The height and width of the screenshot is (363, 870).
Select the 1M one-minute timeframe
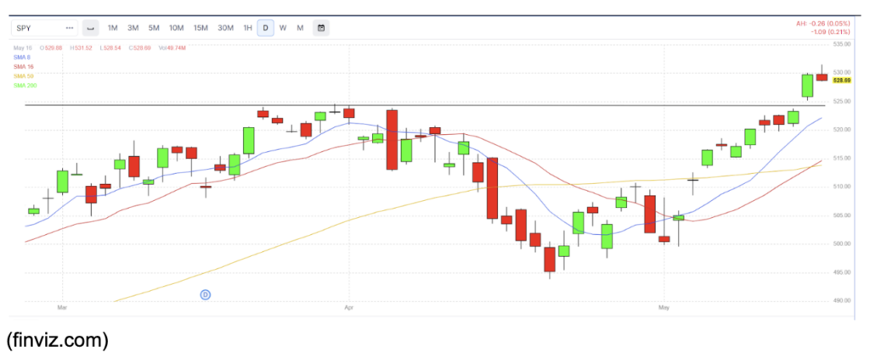(x=113, y=28)
